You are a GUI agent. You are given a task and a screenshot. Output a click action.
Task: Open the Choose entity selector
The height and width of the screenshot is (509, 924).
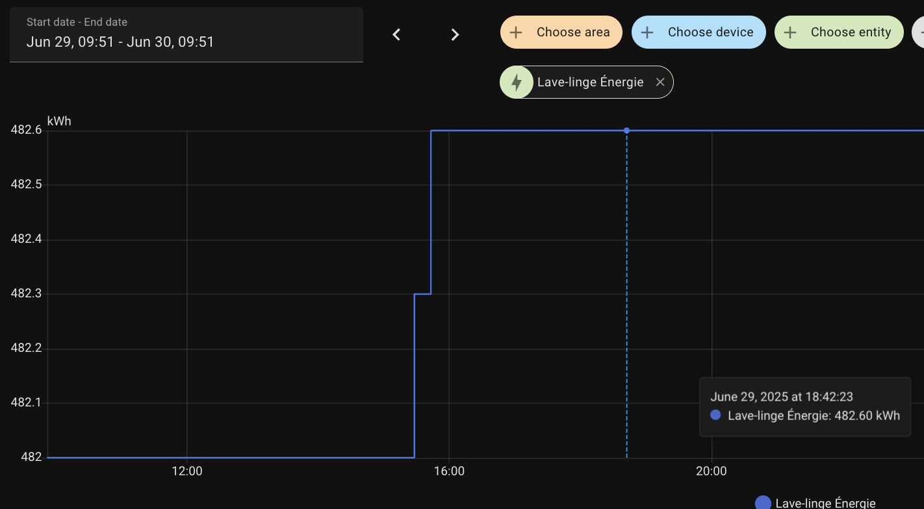point(851,32)
